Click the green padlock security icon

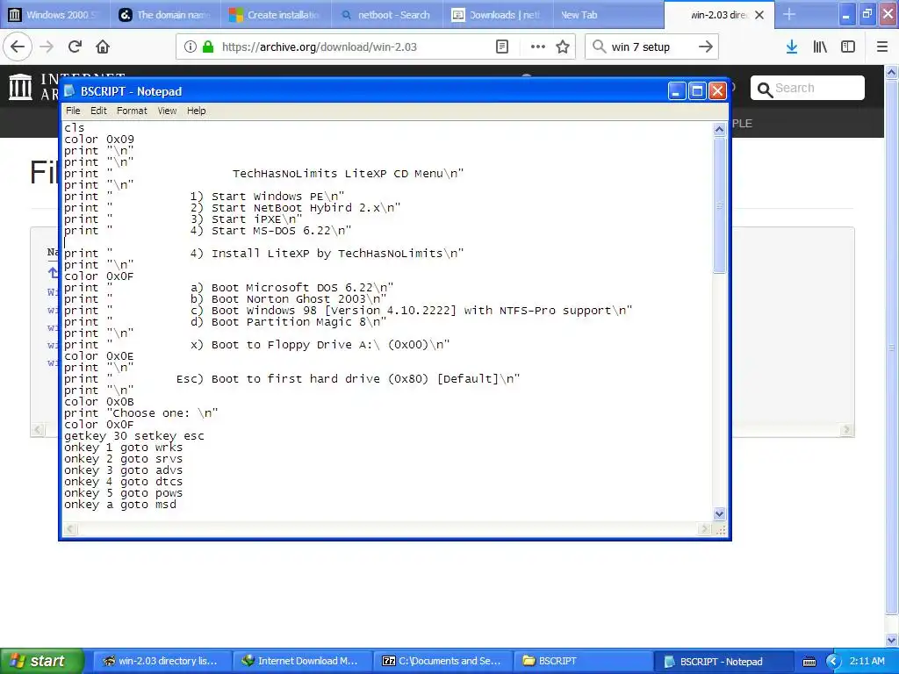(207, 47)
